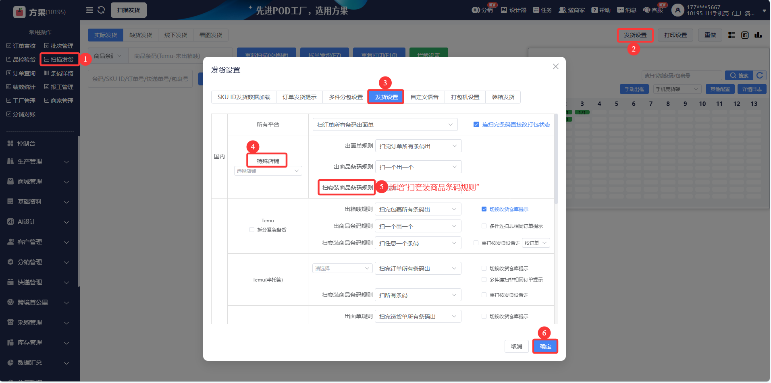Check the last row 切换收货仓库提示 checkbox

coord(484,316)
